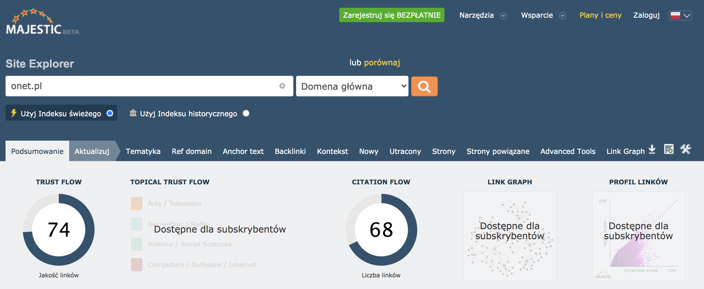
Task: Click the historic index building icon
Action: point(133,113)
